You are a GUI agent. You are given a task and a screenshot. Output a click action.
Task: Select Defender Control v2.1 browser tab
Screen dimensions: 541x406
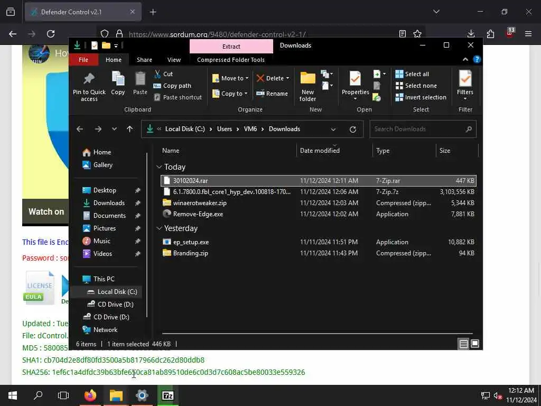pyautogui.click(x=83, y=12)
